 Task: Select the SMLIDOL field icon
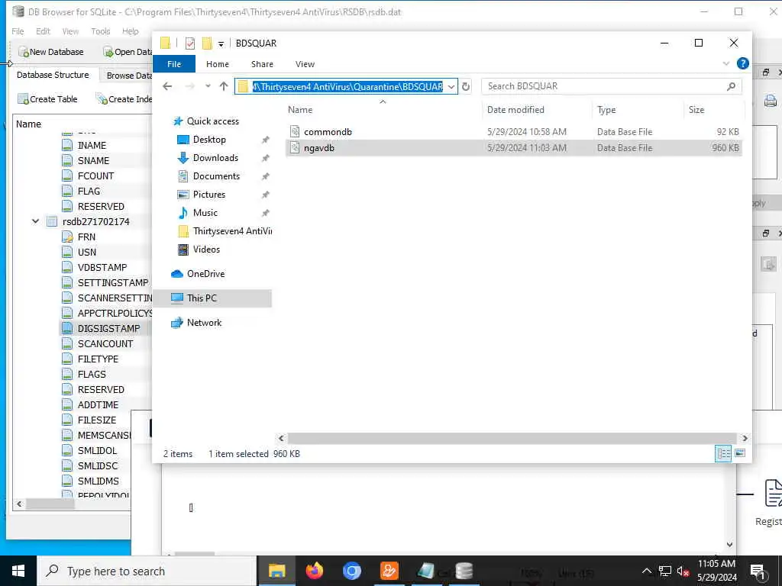pyautogui.click(x=67, y=450)
